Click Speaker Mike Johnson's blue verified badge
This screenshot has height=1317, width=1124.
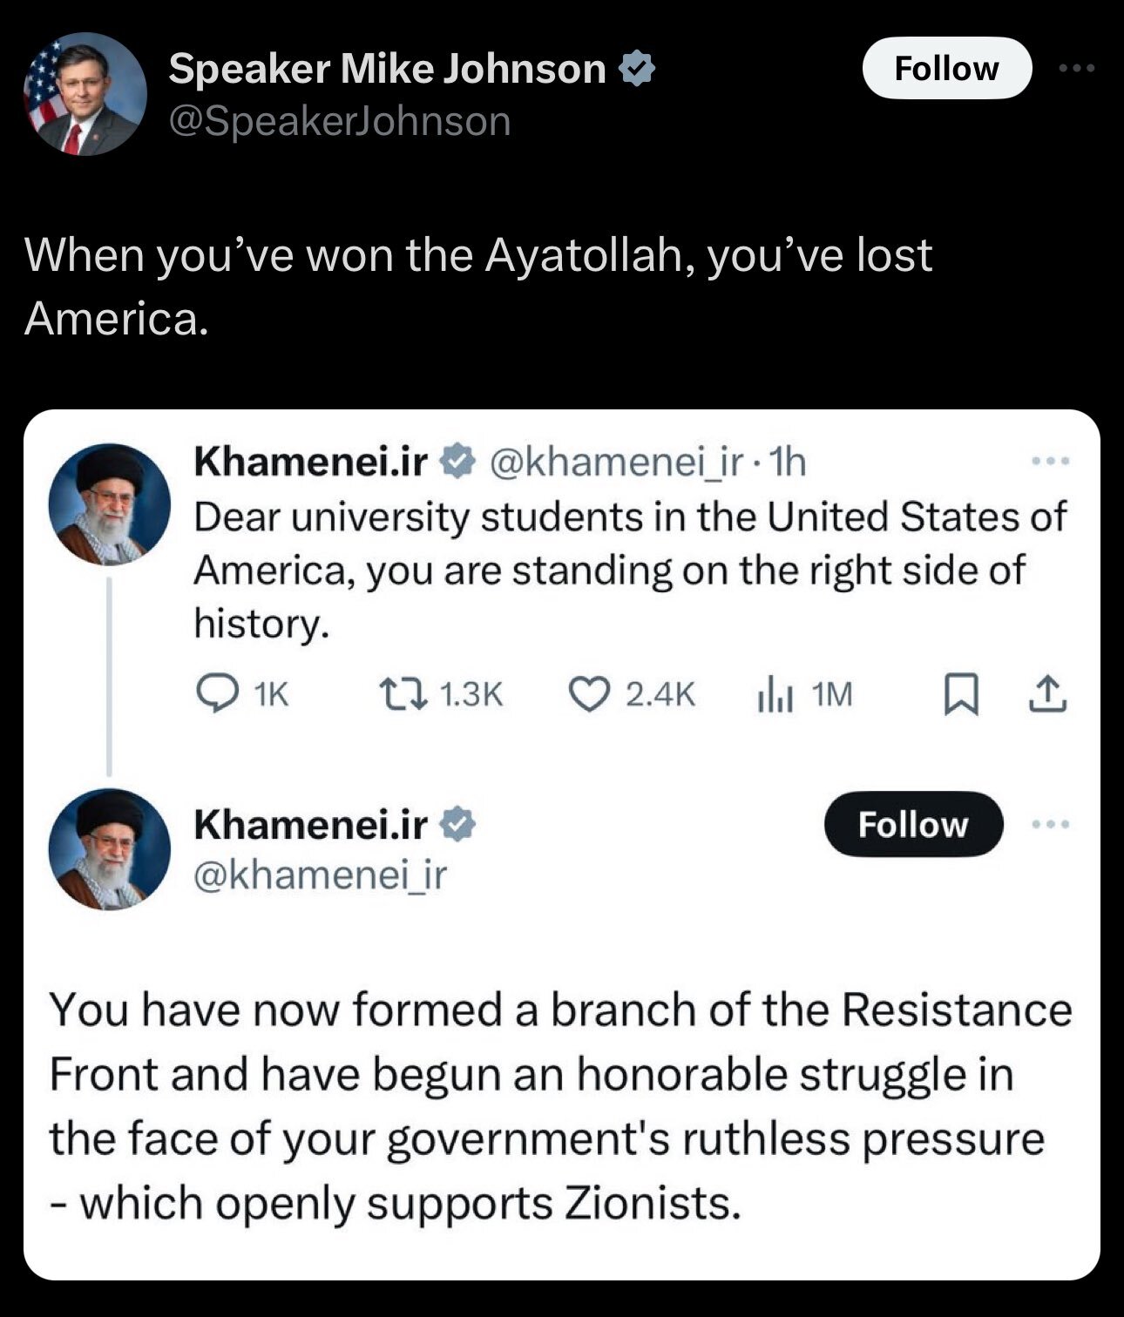coord(637,68)
